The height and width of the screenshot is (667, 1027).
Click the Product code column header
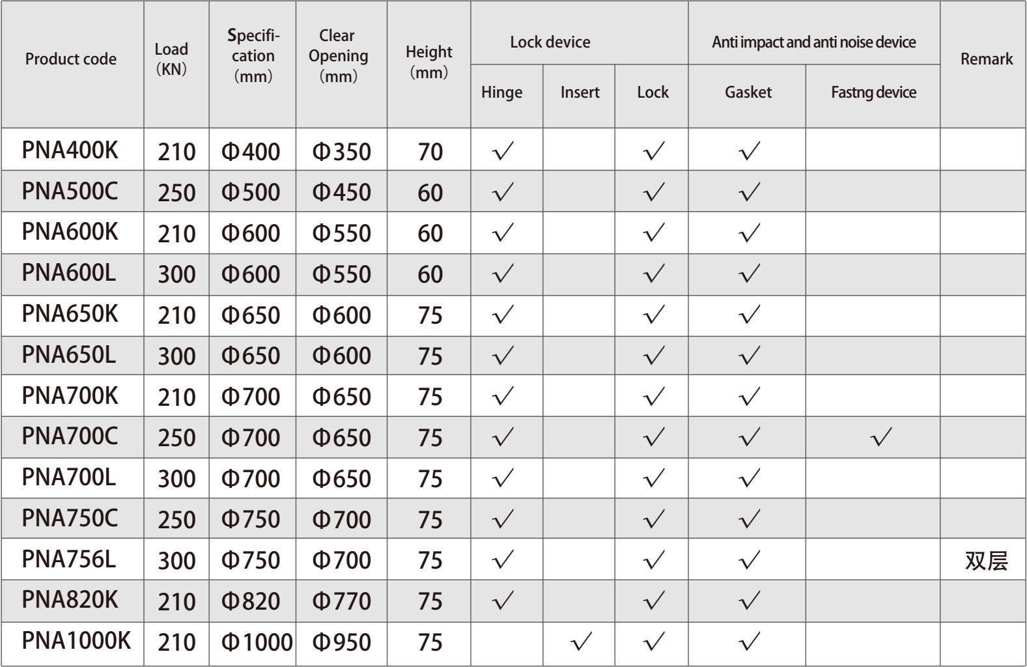(x=71, y=59)
